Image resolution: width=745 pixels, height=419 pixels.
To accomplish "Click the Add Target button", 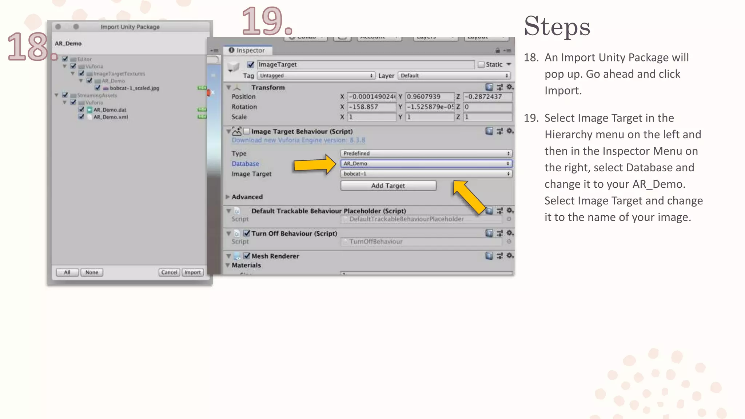I will 388,185.
